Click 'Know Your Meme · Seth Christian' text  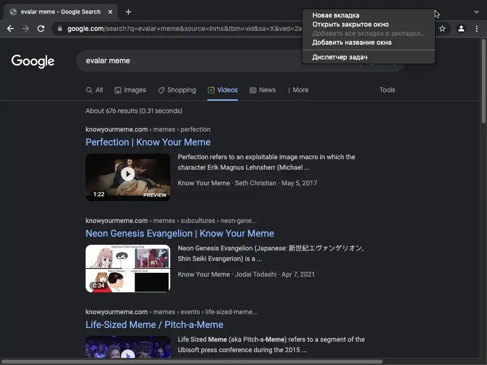click(227, 183)
